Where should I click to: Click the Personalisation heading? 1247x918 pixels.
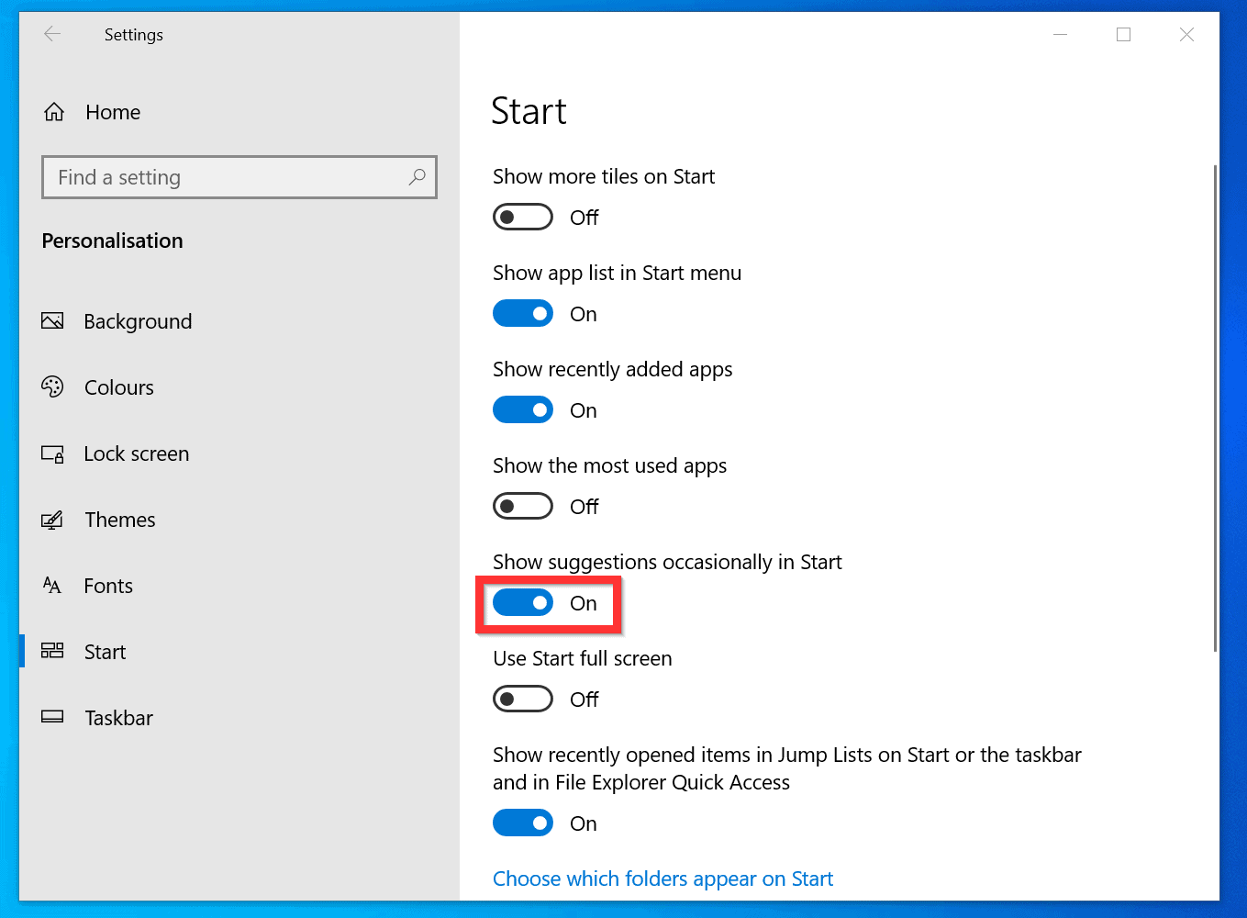click(x=113, y=241)
